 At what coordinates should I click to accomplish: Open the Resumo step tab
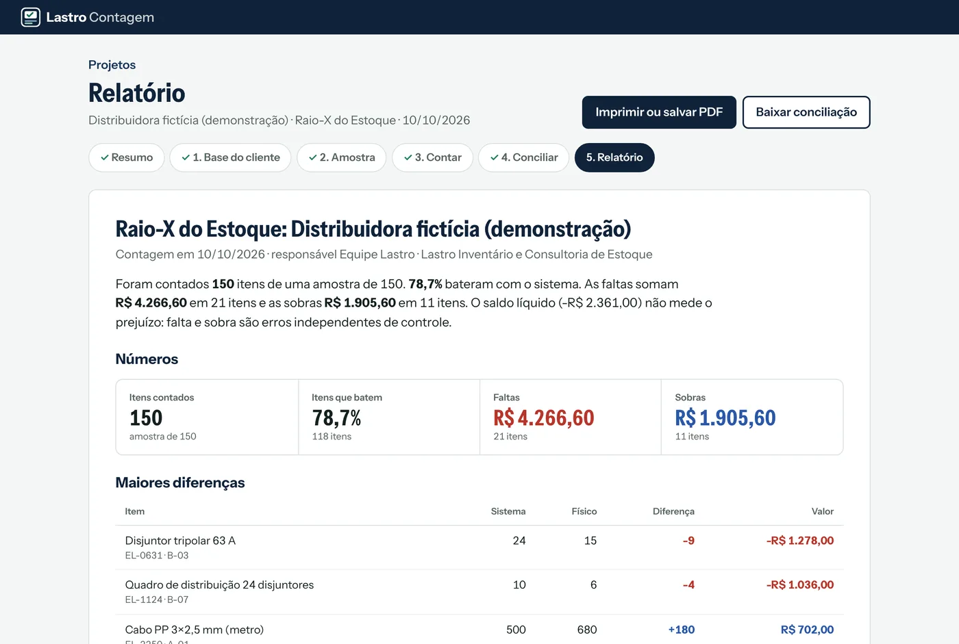click(x=126, y=157)
